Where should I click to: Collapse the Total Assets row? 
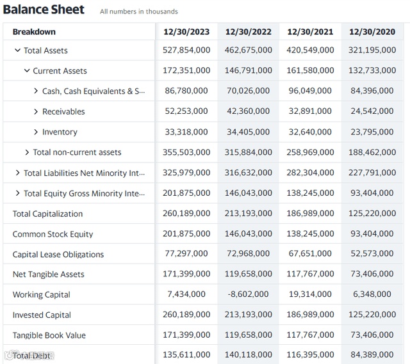click(17, 51)
